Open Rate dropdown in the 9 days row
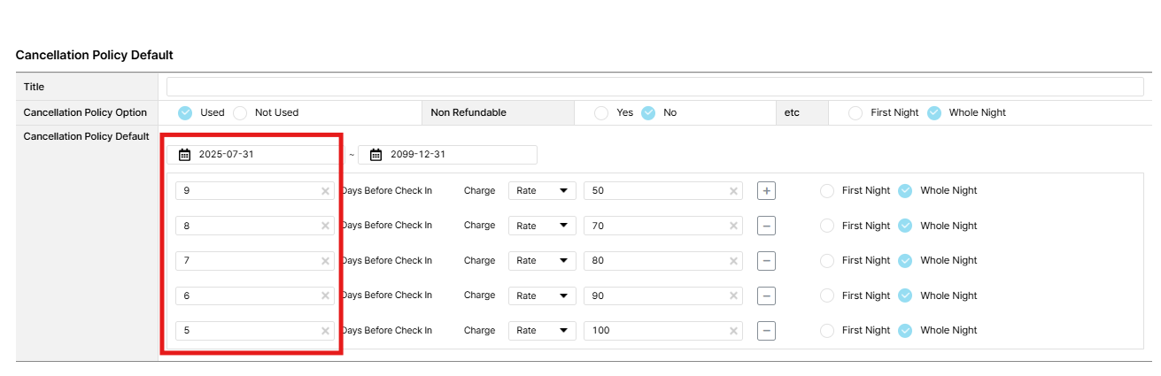1161x376 pixels. 541,191
